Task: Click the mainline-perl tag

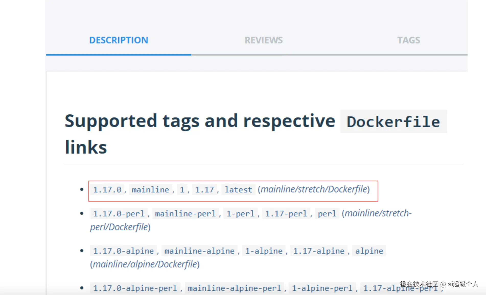Action: coord(185,214)
